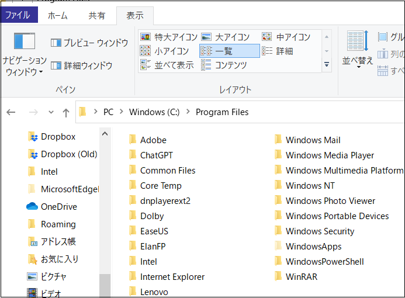This screenshot has width=405, height=298.
Task: Select Small Icons (小アイコン) layout
Action: pos(165,51)
